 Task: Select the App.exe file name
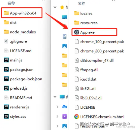pos(87,32)
